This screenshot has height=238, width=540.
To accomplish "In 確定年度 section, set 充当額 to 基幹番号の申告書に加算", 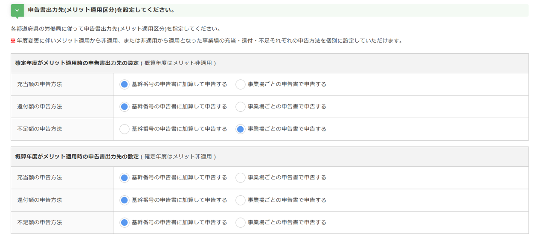I will (124, 84).
